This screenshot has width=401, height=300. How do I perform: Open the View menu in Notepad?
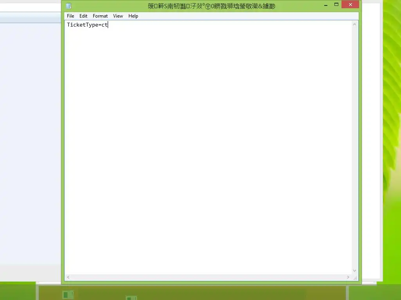pos(118,16)
